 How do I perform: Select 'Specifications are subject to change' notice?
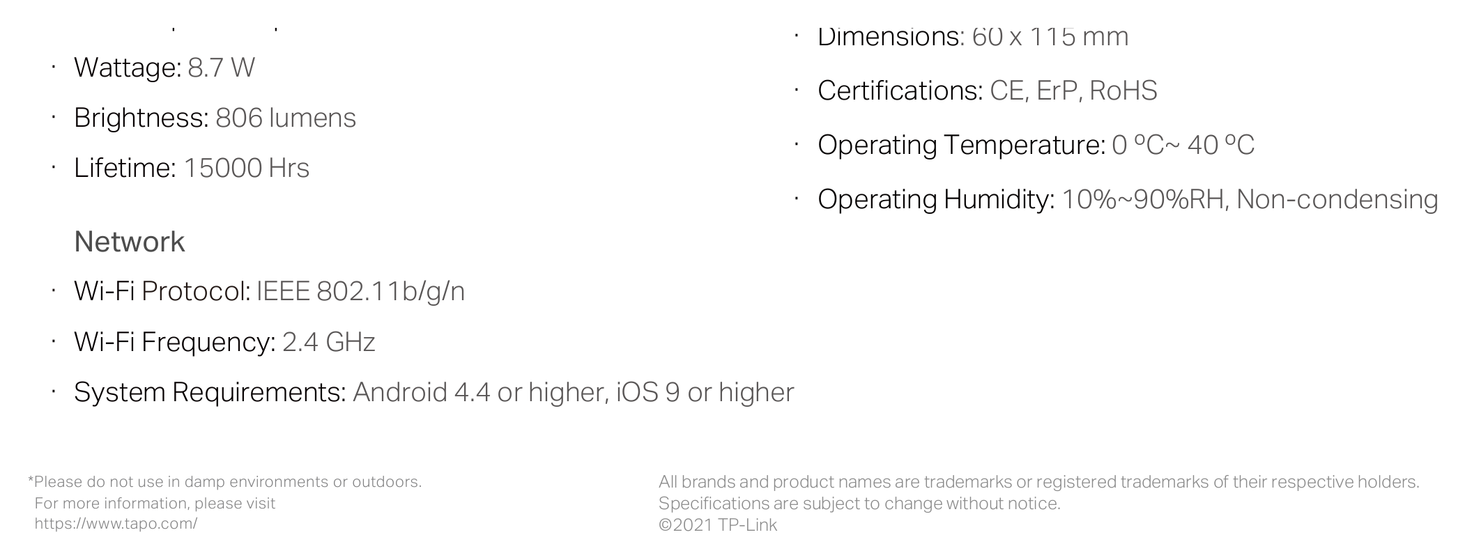(x=859, y=504)
